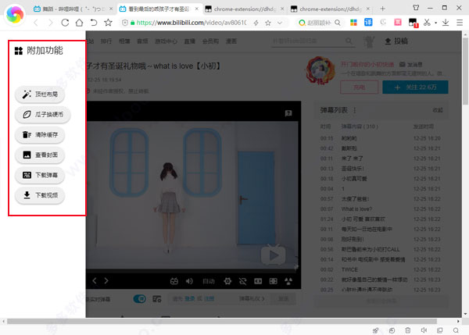
Task: Click the 下载弹幕 subtitles icon
Action: coord(29,176)
